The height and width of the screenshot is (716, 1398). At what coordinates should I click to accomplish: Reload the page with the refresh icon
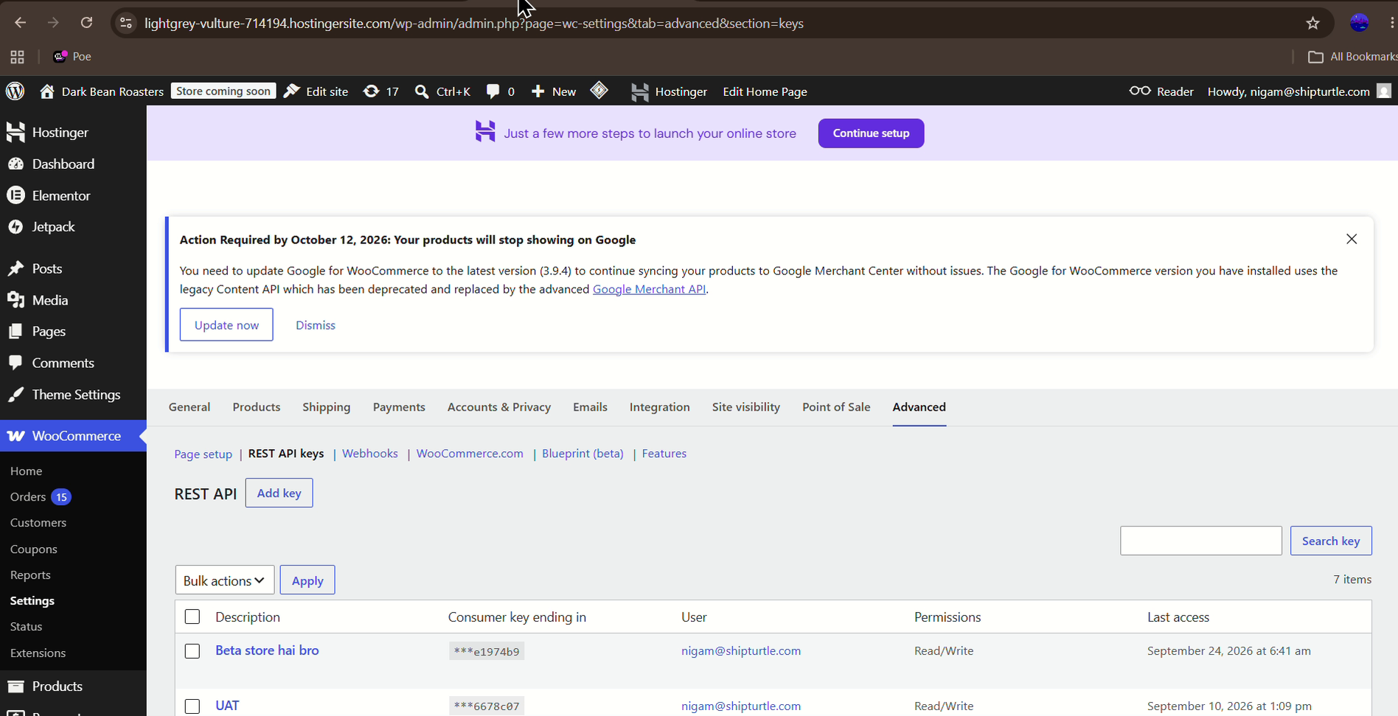coord(86,23)
